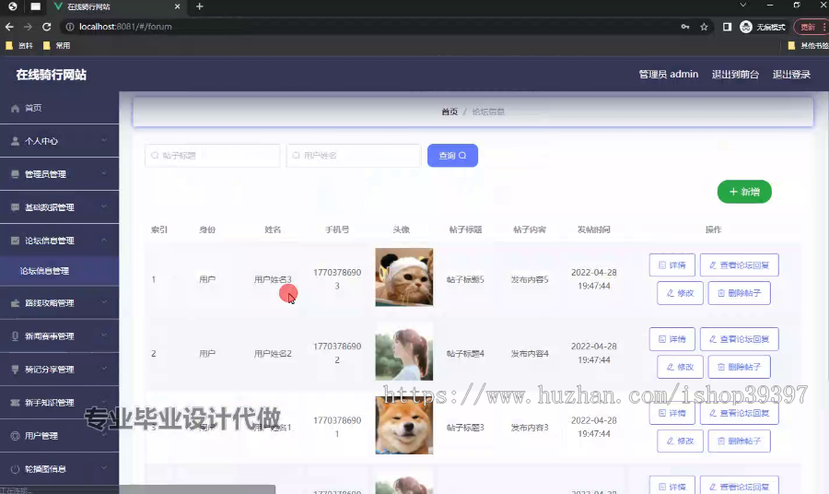Switch to the 在线骑行网站 browser tab
This screenshot has height=494, width=829.
coord(117,6)
